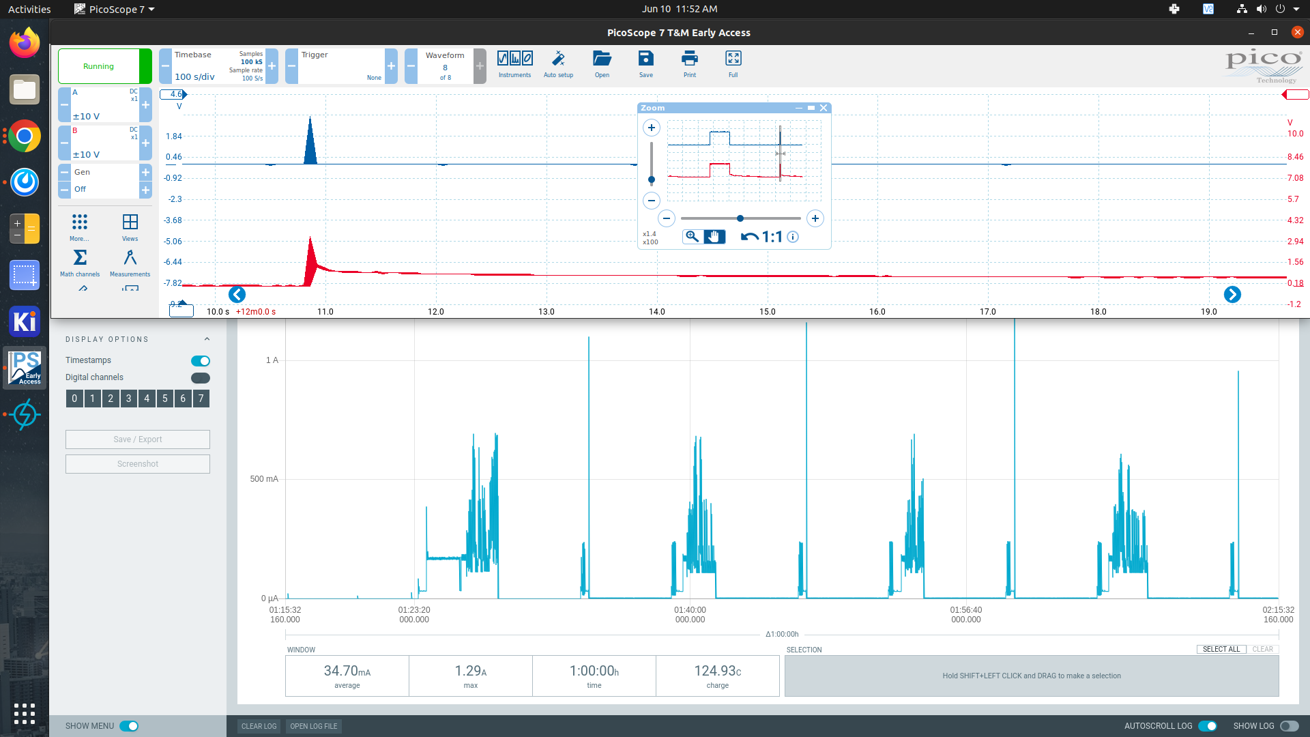
Task: Toggle the Timestamps switch
Action: [x=201, y=361]
